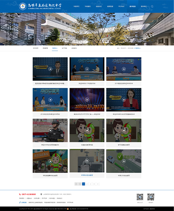Play the armed police officer video
174x211 pixels.
tap(50, 131)
